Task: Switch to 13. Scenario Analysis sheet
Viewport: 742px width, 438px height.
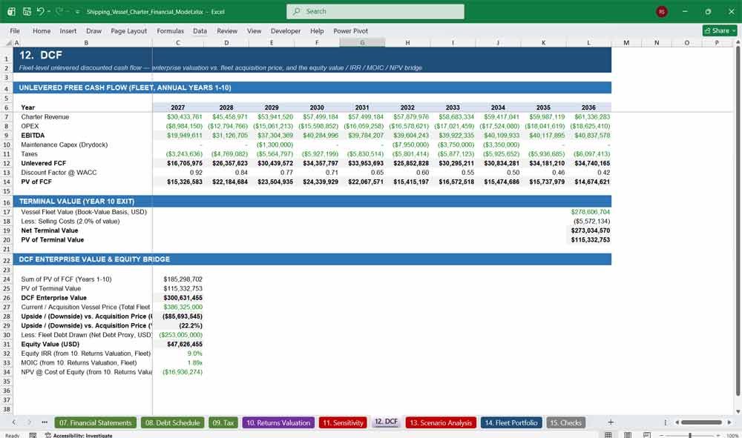Action: (x=441, y=423)
